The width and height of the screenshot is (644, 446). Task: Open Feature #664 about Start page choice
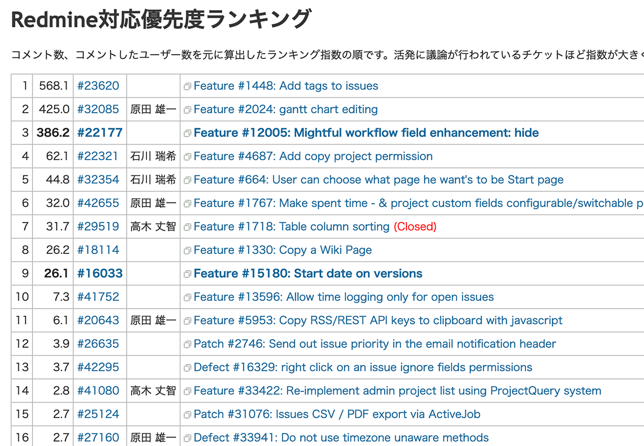click(x=379, y=180)
